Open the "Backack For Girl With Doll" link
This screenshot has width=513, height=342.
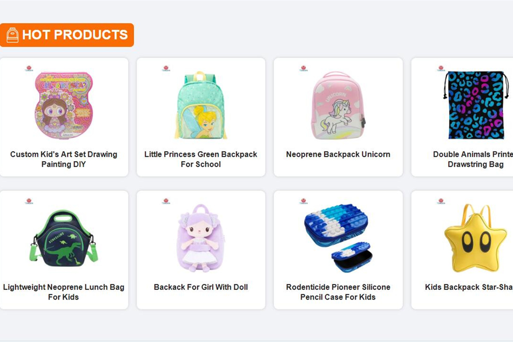(x=201, y=287)
